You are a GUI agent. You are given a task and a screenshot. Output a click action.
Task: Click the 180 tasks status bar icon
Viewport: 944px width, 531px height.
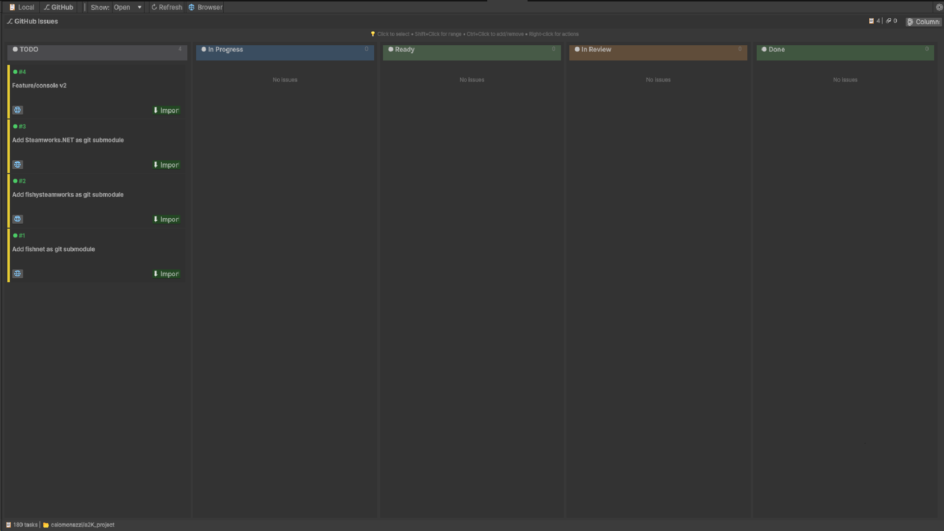(x=8, y=525)
